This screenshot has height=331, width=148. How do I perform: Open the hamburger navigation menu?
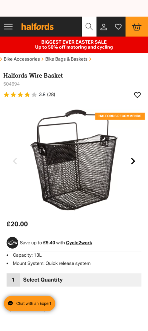pyautogui.click(x=8, y=27)
